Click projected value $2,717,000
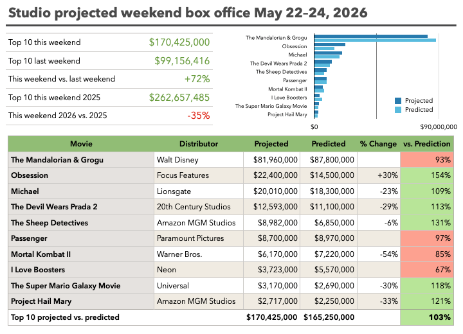Screen dimensions: 463x334 coord(271,301)
